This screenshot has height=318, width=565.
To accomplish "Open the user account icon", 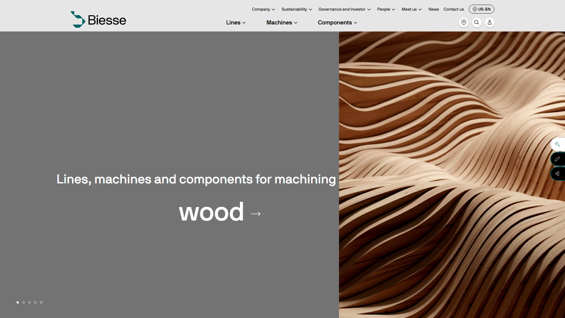I will [x=489, y=22].
